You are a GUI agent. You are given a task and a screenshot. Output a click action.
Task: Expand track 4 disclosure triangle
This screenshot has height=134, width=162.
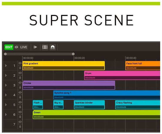6,95
